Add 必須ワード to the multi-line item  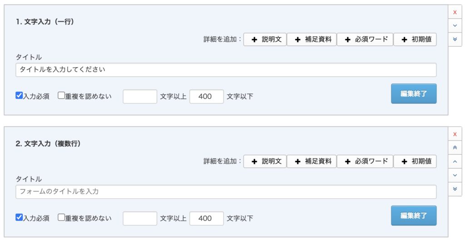(365, 161)
